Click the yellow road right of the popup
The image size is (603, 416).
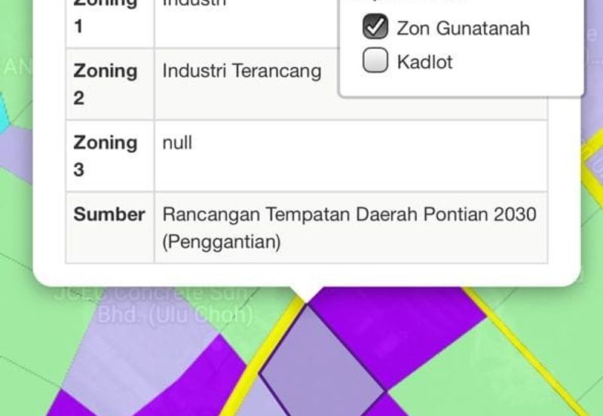pos(593,162)
